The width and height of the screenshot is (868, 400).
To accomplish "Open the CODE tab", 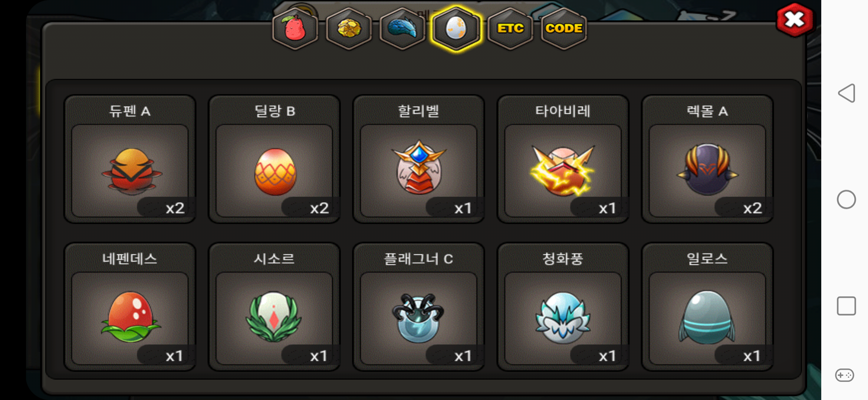I will [x=564, y=29].
